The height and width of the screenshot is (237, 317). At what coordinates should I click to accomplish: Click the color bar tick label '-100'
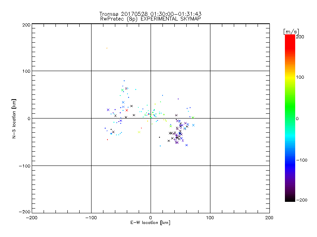(302, 160)
